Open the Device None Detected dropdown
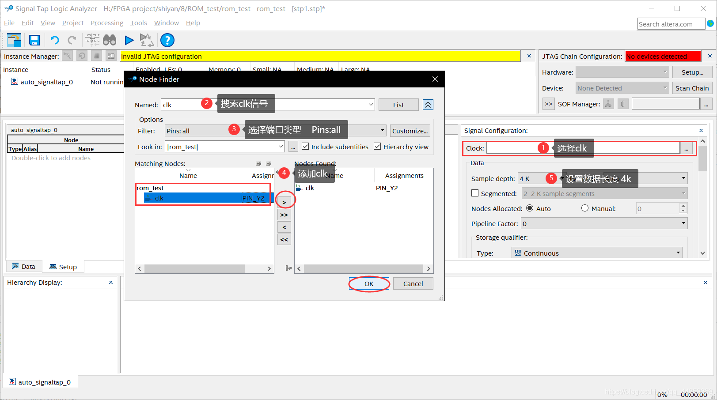This screenshot has width=717, height=400. pyautogui.click(x=622, y=87)
